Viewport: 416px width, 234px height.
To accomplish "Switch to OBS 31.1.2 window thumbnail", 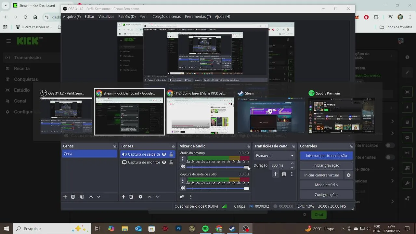I will click(x=66, y=111).
